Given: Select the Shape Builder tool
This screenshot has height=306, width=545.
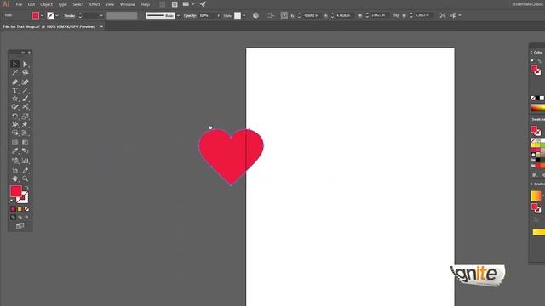Looking at the screenshot, I should pyautogui.click(x=15, y=133).
